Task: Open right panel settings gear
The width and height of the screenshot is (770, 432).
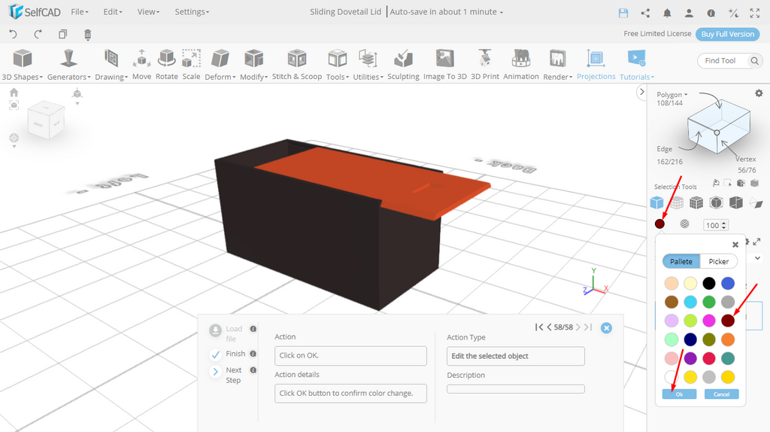Action: [759, 93]
